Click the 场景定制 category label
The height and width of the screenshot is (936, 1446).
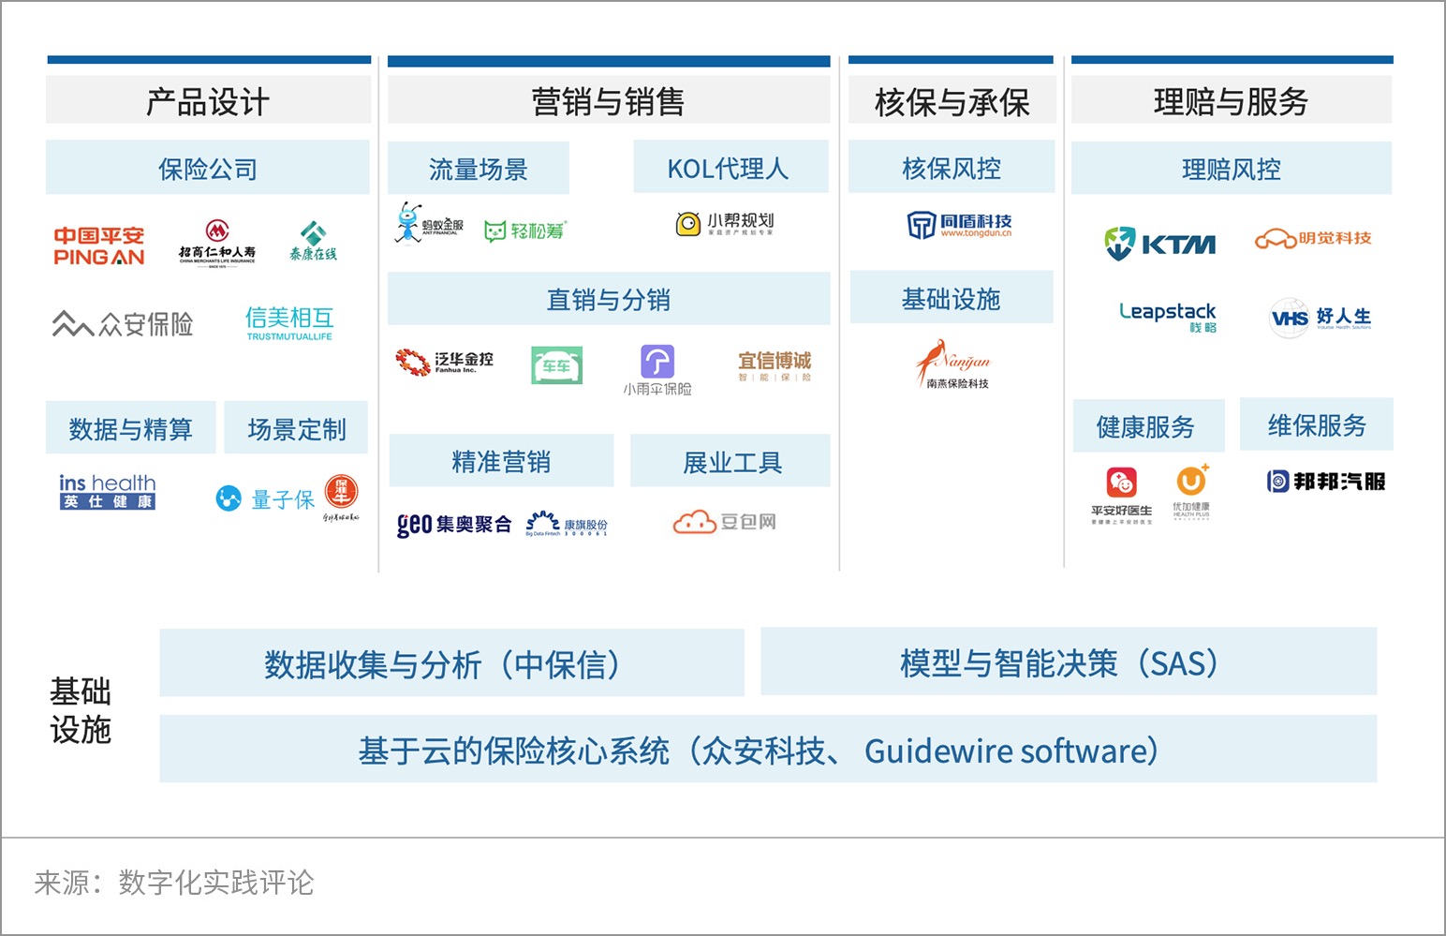coord(297,428)
